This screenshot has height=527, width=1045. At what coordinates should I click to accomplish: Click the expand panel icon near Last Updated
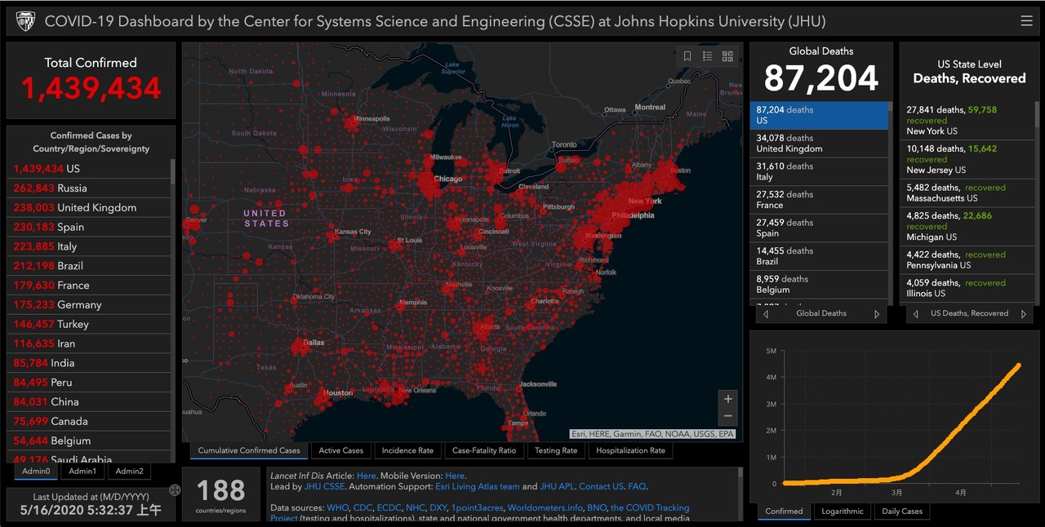175,490
